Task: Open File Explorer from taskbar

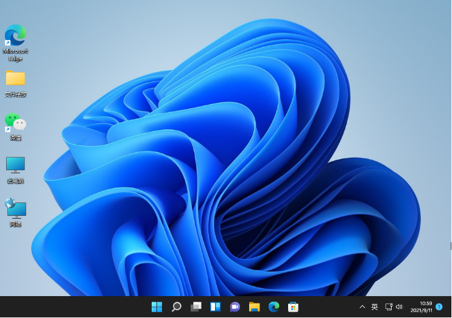Action: coord(254,306)
